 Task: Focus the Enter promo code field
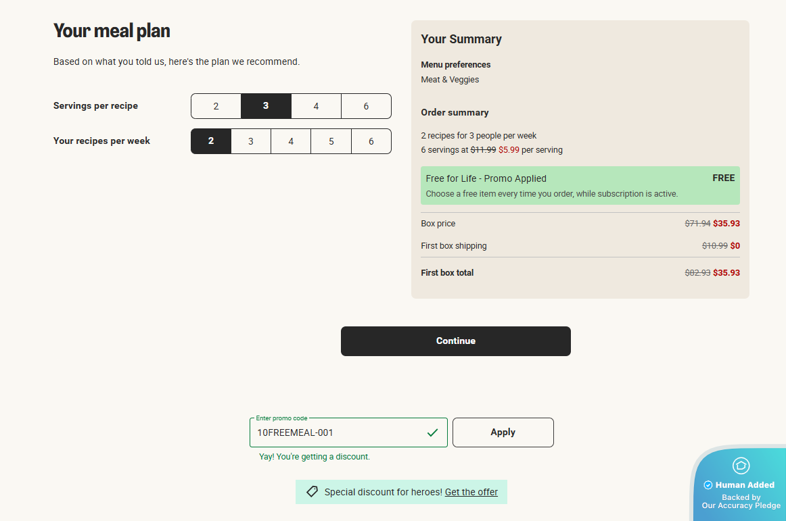[338, 432]
